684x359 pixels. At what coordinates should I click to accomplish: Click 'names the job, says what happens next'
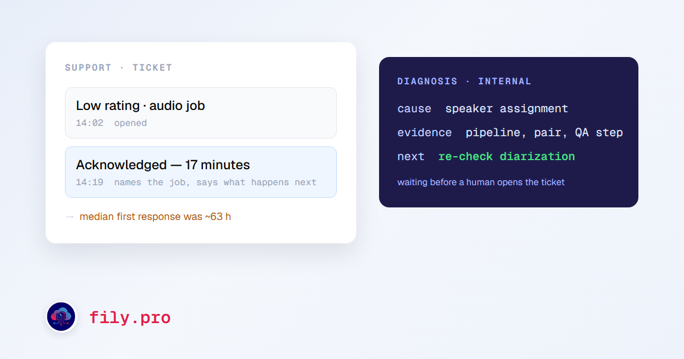[215, 182]
